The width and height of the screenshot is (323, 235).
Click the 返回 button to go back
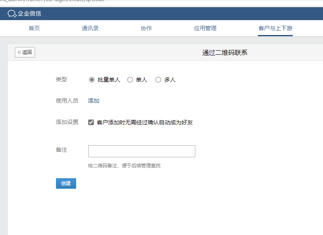[25, 52]
